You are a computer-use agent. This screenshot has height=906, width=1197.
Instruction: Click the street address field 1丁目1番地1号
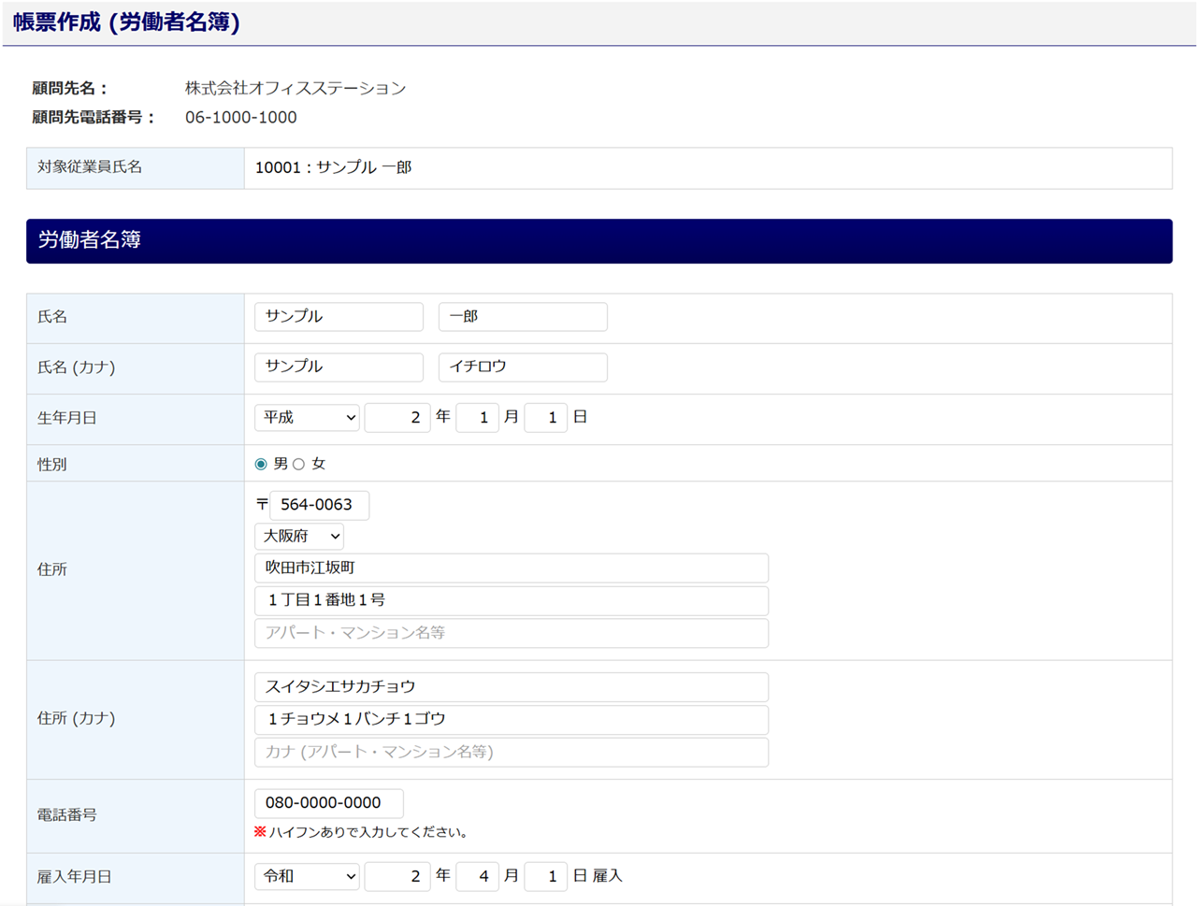pos(511,600)
